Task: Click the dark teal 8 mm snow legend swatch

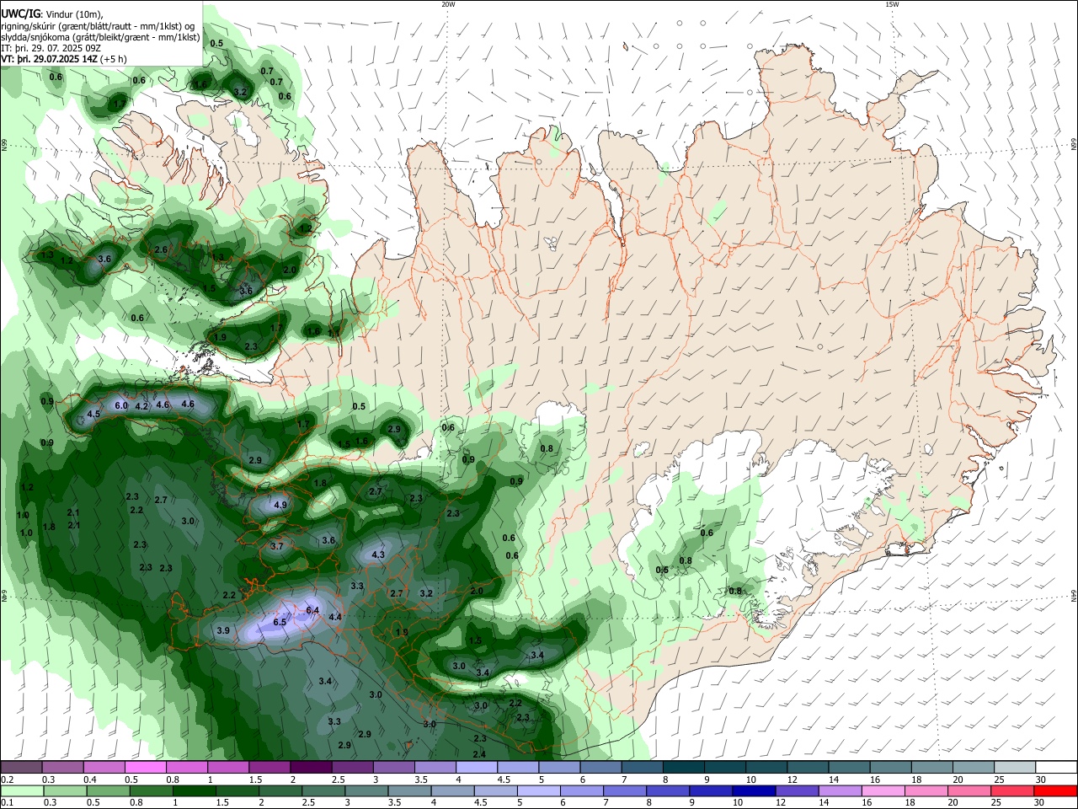Action: (x=684, y=767)
